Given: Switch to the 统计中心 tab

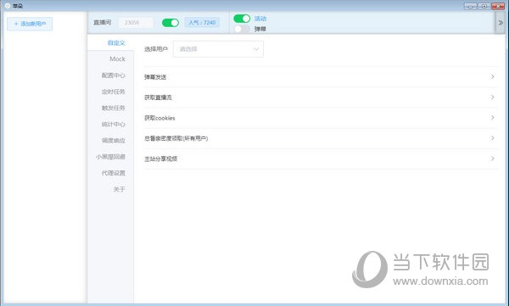Looking at the screenshot, I should (x=110, y=124).
